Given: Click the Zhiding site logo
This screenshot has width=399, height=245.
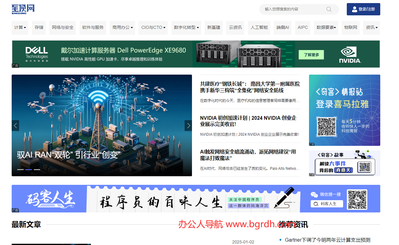Looking at the screenshot, I should pyautogui.click(x=23, y=9).
